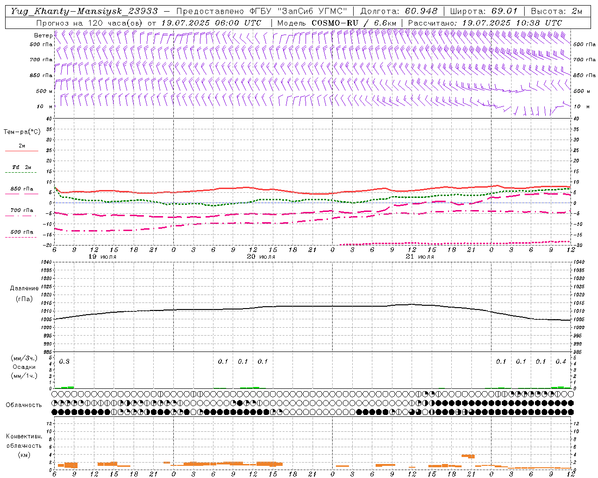Click the 10 м wind level label on left axis

pyautogui.click(x=45, y=106)
